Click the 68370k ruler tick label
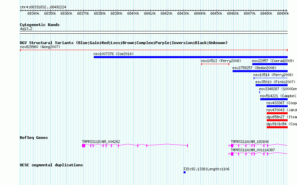This screenshot has width=297, height=185. (x=83, y=14)
